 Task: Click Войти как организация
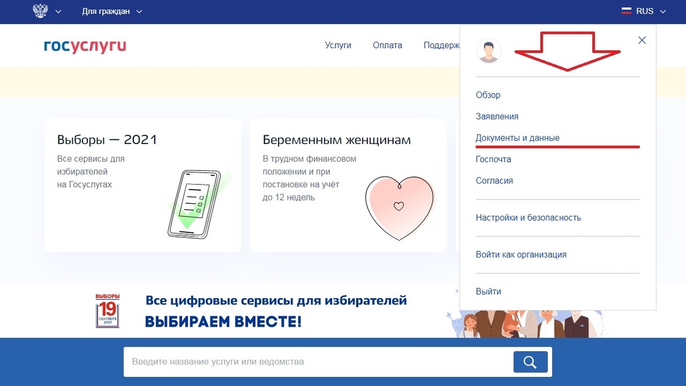pos(521,255)
